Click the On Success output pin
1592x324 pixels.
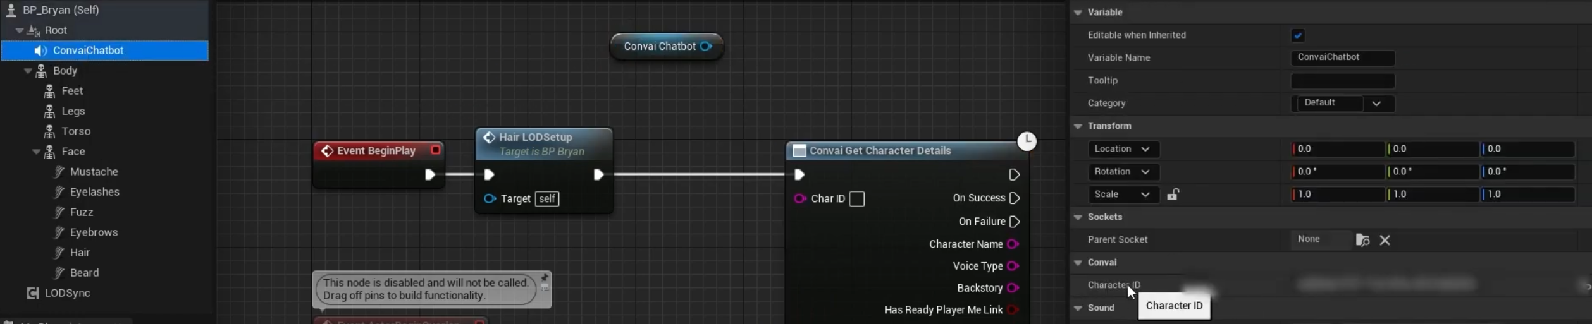click(x=1015, y=198)
